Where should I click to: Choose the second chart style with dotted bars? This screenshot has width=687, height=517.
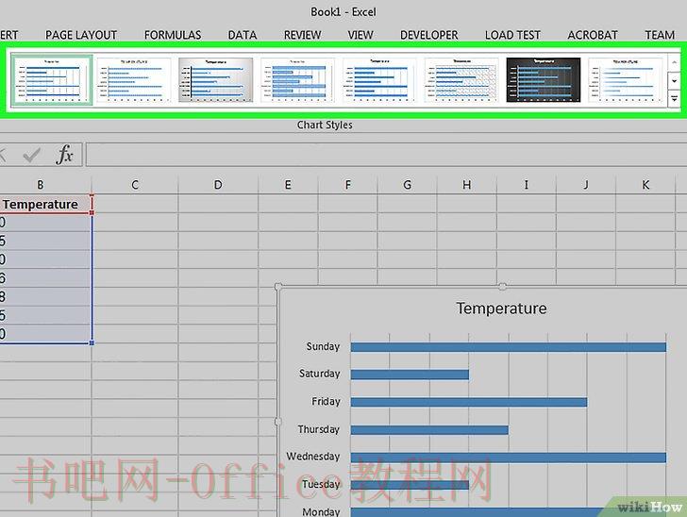point(134,80)
